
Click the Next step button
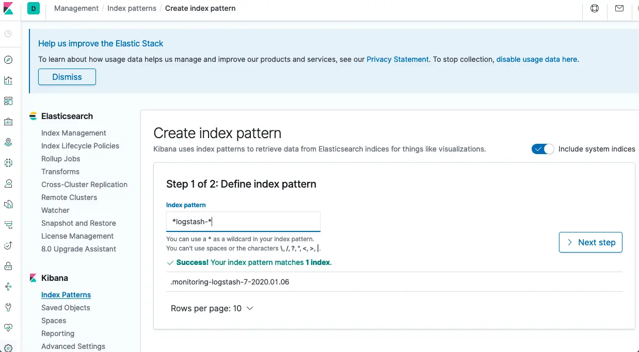click(x=590, y=242)
